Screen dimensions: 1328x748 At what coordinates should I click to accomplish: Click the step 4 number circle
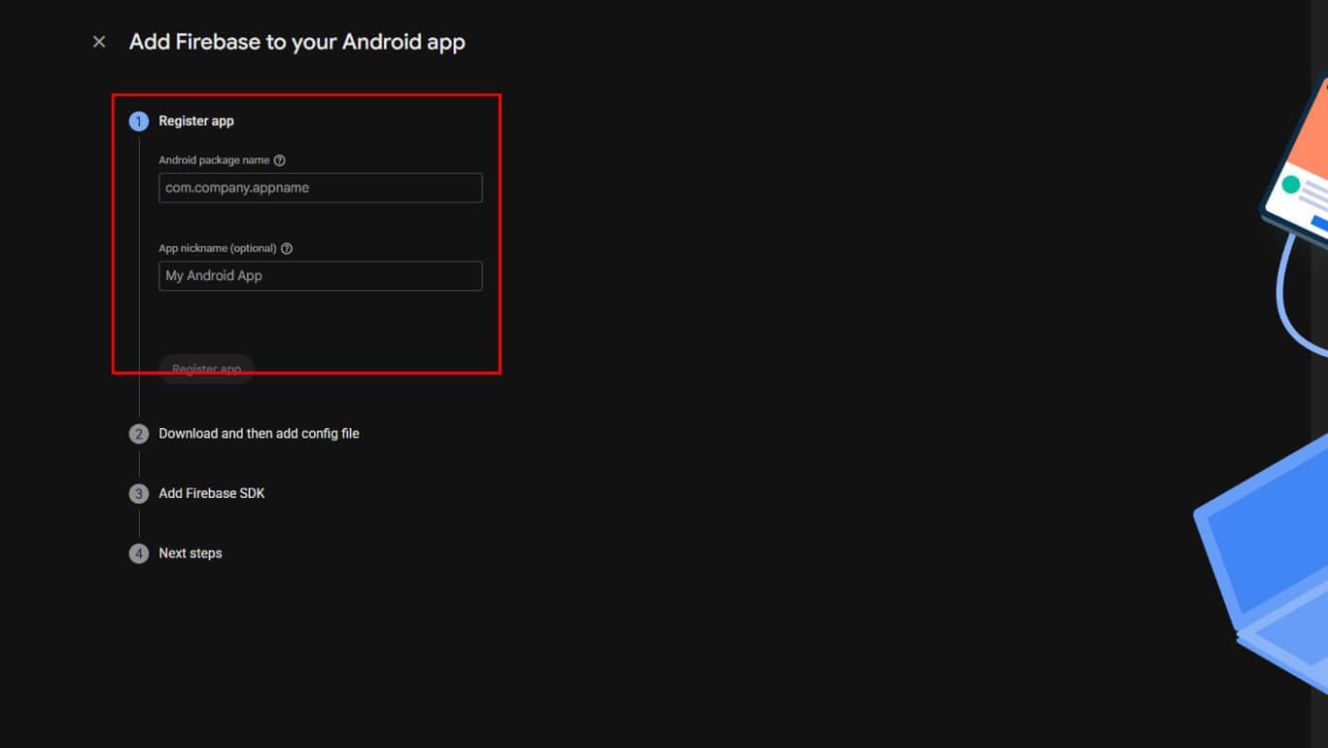pos(139,553)
